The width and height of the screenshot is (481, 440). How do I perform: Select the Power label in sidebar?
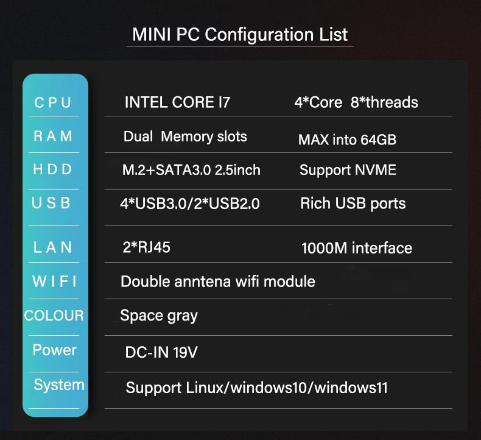55,350
